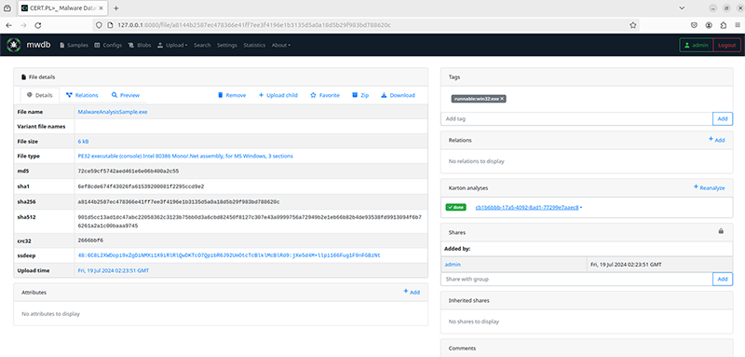Close the CERT.PL browser tab
Image resolution: width=745 pixels, height=357 pixels.
(101, 8)
